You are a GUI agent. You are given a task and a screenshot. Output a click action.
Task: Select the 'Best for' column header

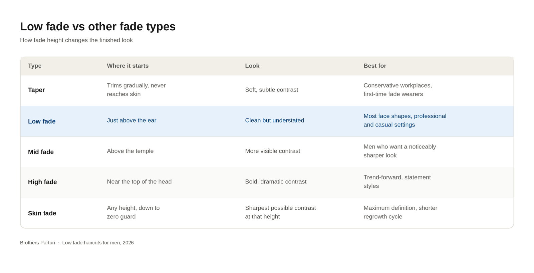click(375, 66)
